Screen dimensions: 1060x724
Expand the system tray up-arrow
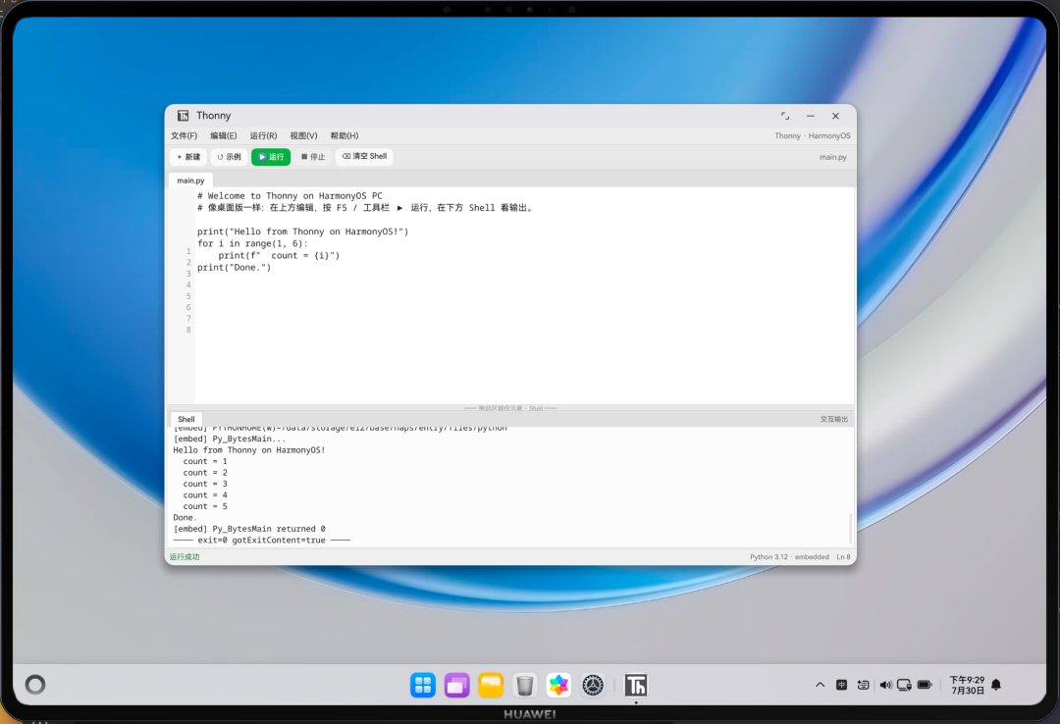click(820, 685)
